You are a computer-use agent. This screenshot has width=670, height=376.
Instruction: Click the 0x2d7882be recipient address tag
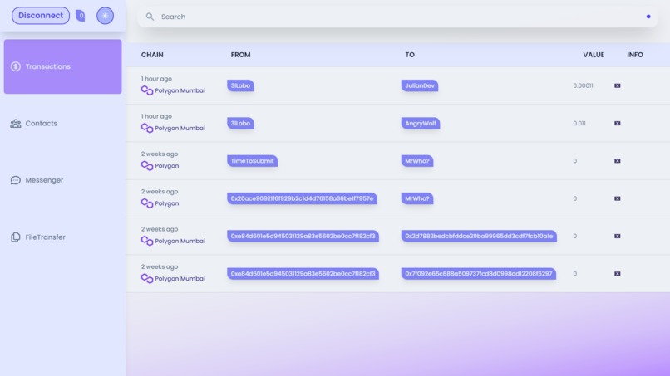[x=479, y=236]
